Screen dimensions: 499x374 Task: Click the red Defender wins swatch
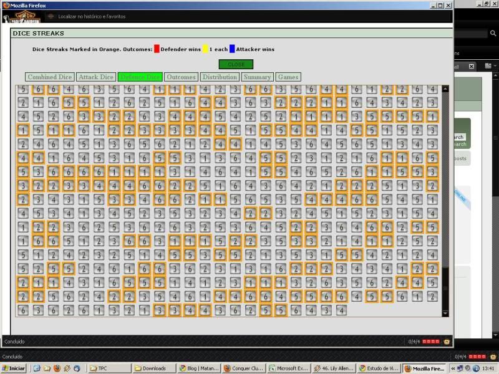click(157, 49)
